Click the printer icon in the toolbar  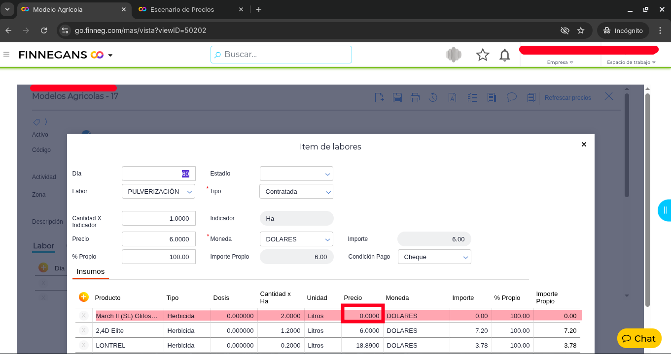(x=415, y=97)
